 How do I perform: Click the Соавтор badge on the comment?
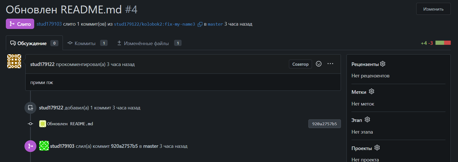(x=300, y=64)
